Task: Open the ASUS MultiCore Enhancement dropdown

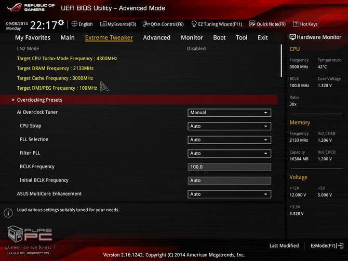Action: [229, 194]
